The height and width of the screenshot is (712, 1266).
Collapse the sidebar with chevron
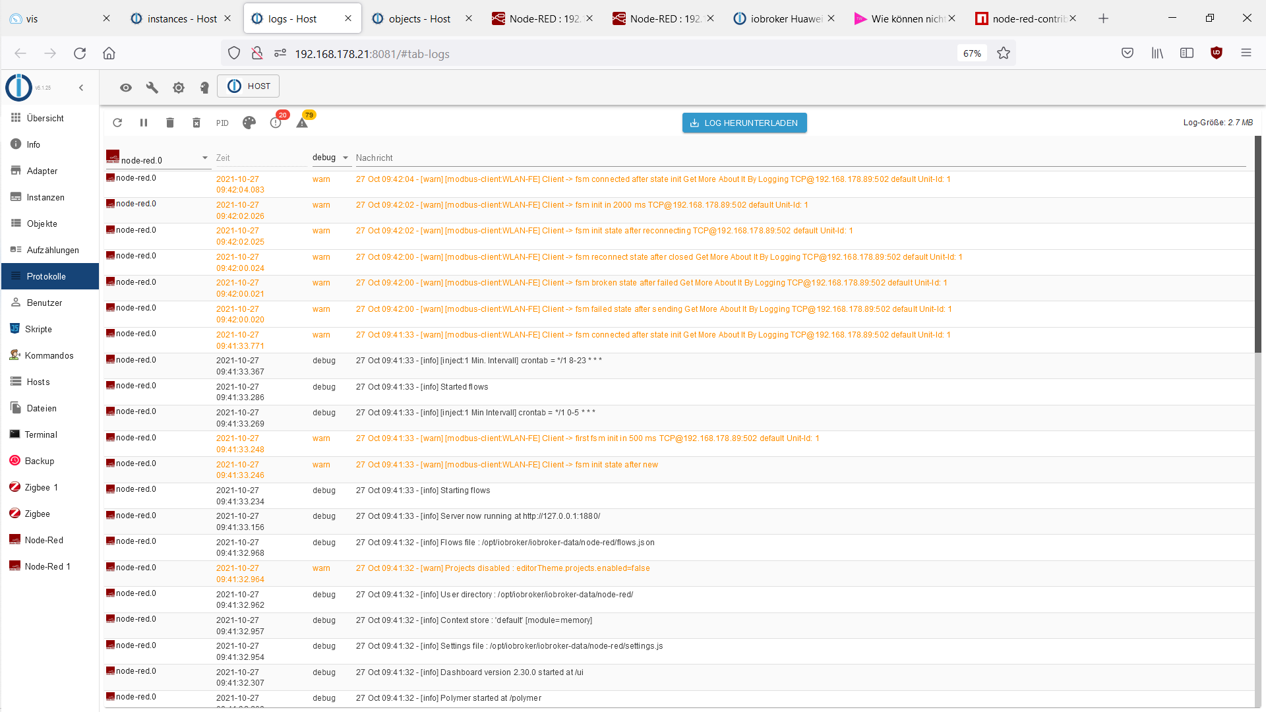[x=81, y=87]
